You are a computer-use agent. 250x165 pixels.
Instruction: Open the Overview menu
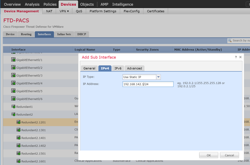(x=12, y=4)
